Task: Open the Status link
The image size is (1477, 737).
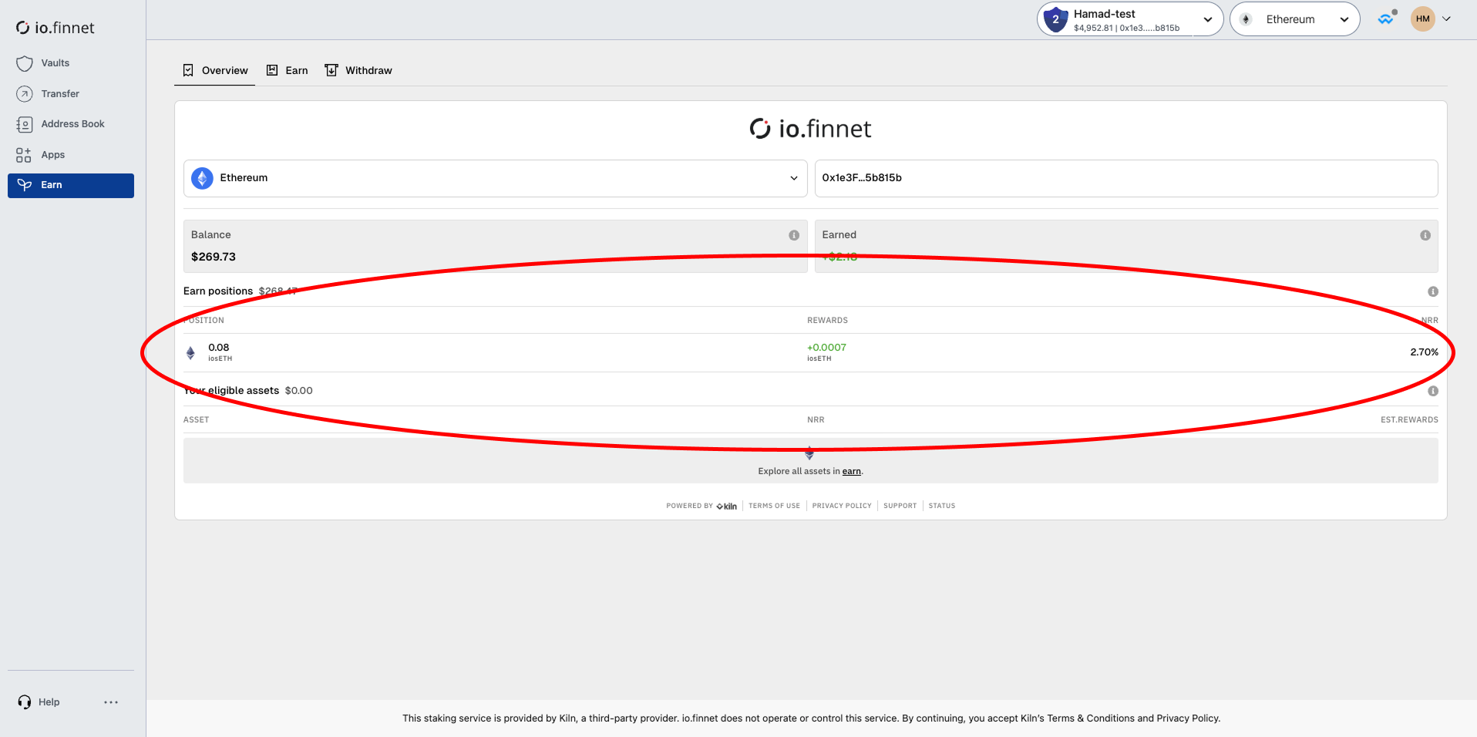Action: [941, 506]
